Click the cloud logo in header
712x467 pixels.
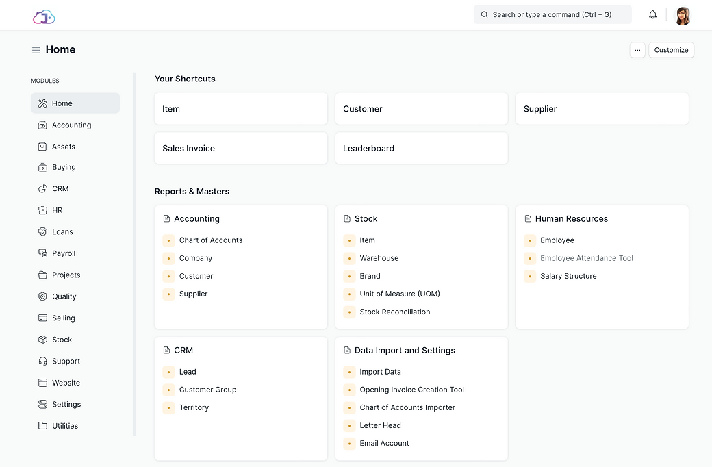[44, 16]
